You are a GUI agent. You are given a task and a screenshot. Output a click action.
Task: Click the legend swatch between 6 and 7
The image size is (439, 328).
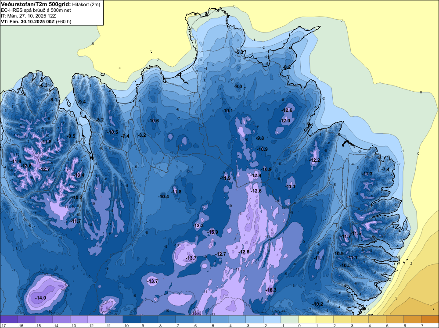[413, 319]
